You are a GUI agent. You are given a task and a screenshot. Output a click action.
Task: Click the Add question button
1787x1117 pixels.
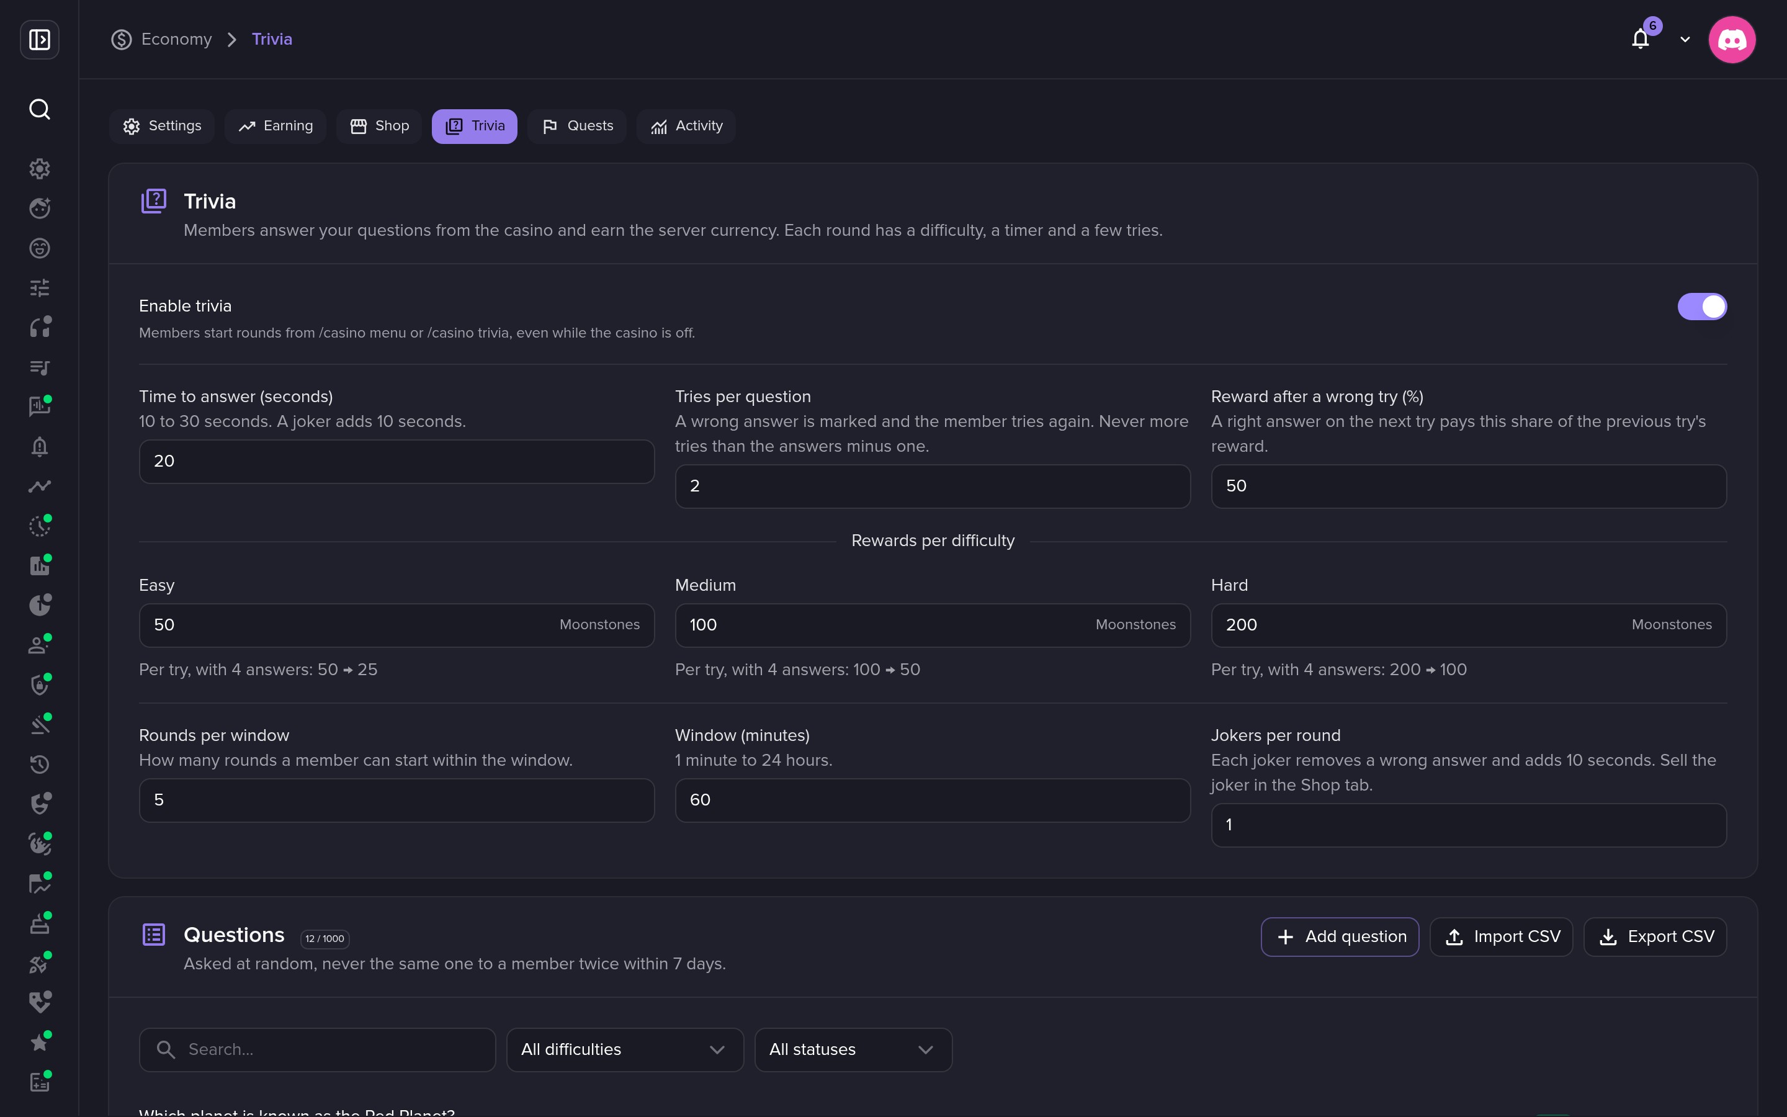pyautogui.click(x=1340, y=937)
